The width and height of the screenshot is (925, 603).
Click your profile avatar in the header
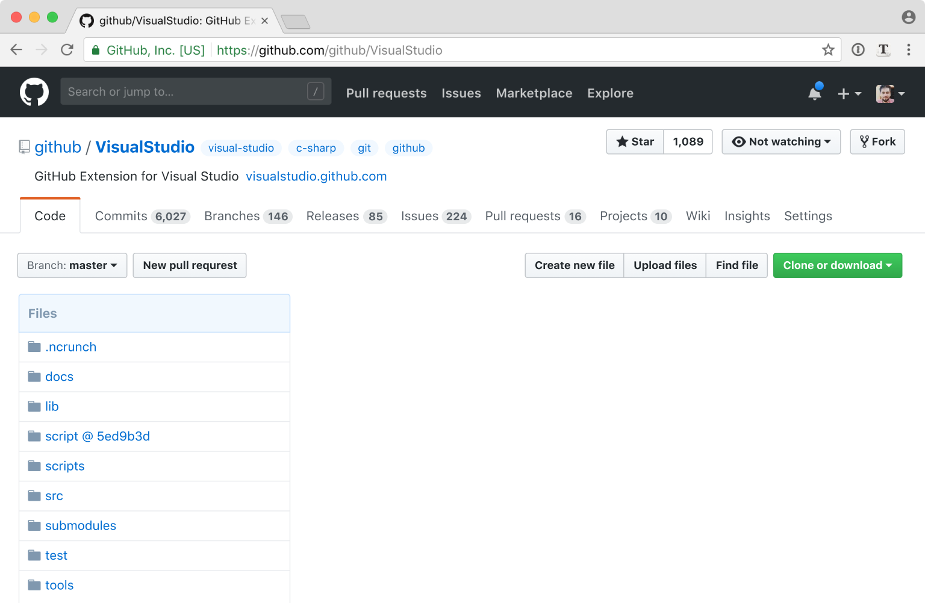click(884, 94)
